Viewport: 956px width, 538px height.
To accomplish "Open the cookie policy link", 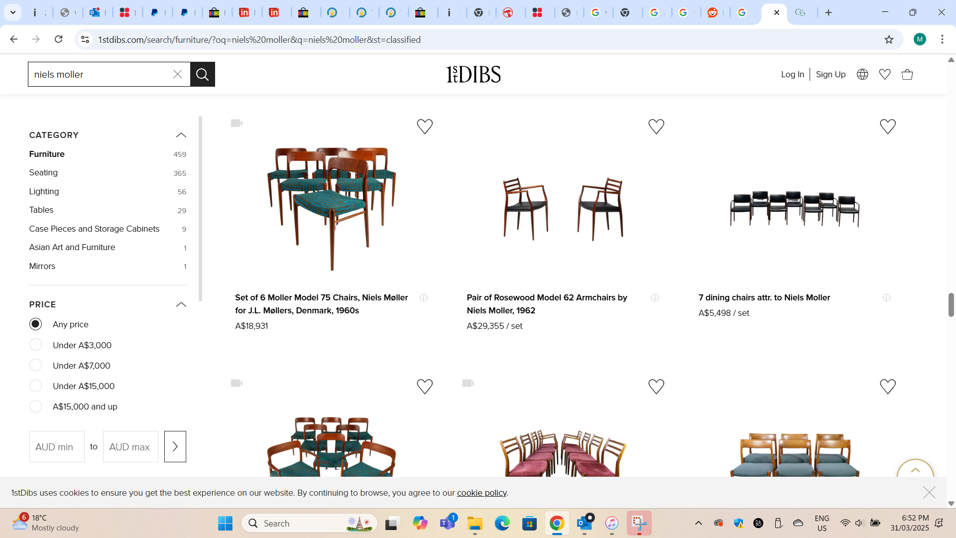I will pyautogui.click(x=481, y=493).
